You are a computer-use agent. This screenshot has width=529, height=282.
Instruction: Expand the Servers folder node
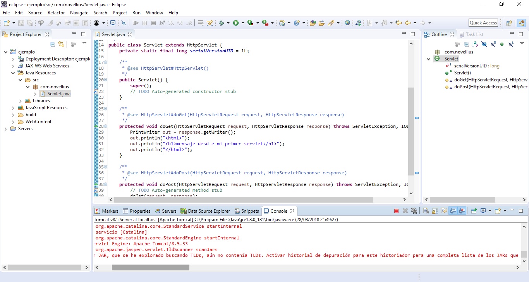point(5,129)
